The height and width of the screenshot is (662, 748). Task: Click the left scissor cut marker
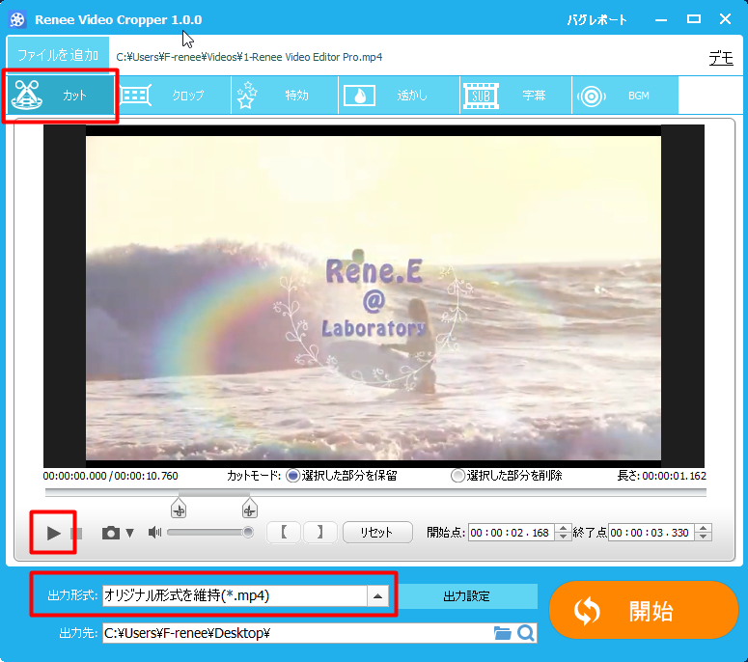(x=179, y=509)
